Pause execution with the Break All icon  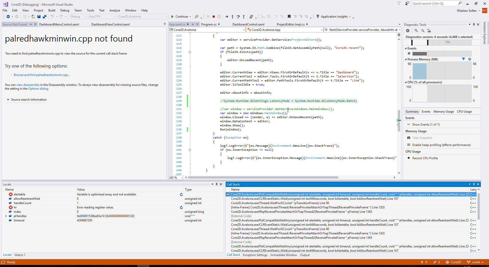(x=208, y=17)
